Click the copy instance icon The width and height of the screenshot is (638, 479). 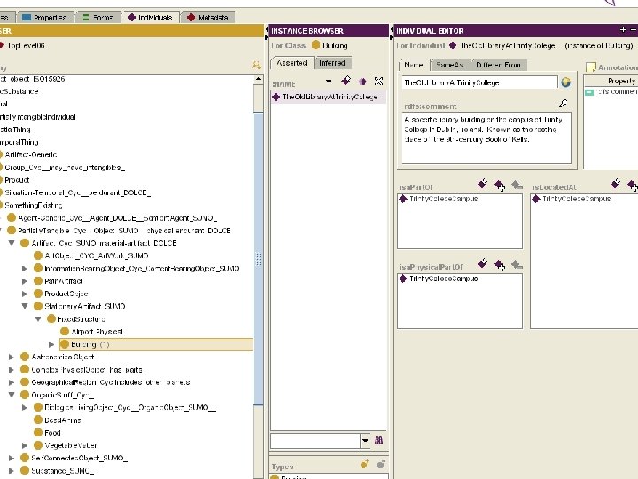[x=362, y=82]
